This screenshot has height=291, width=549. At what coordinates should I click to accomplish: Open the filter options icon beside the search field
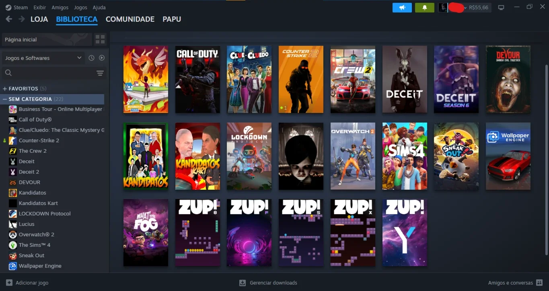[x=100, y=73]
